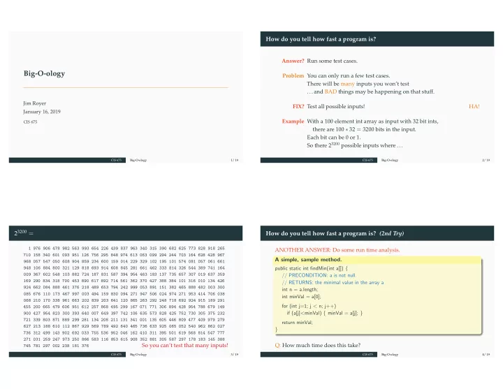Click the '// RETURNS: the minimal value' comment
503x389 pixels.
[x=333, y=283]
